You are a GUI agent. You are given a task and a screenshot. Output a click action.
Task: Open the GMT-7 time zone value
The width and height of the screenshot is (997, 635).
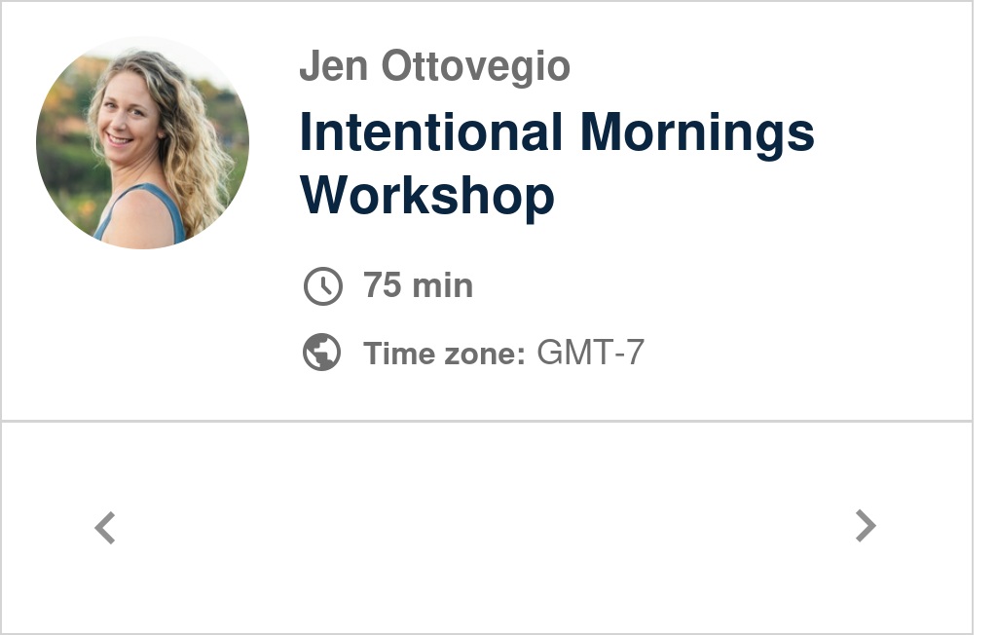point(590,353)
